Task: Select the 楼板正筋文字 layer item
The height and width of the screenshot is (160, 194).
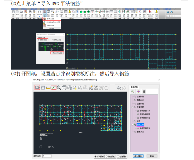Action: click(145, 128)
